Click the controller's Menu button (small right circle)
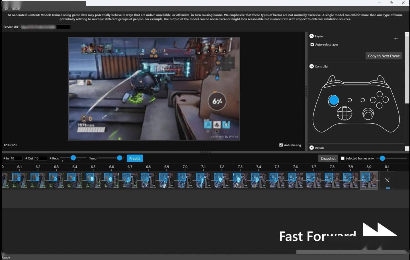410x260 pixels. point(363,100)
